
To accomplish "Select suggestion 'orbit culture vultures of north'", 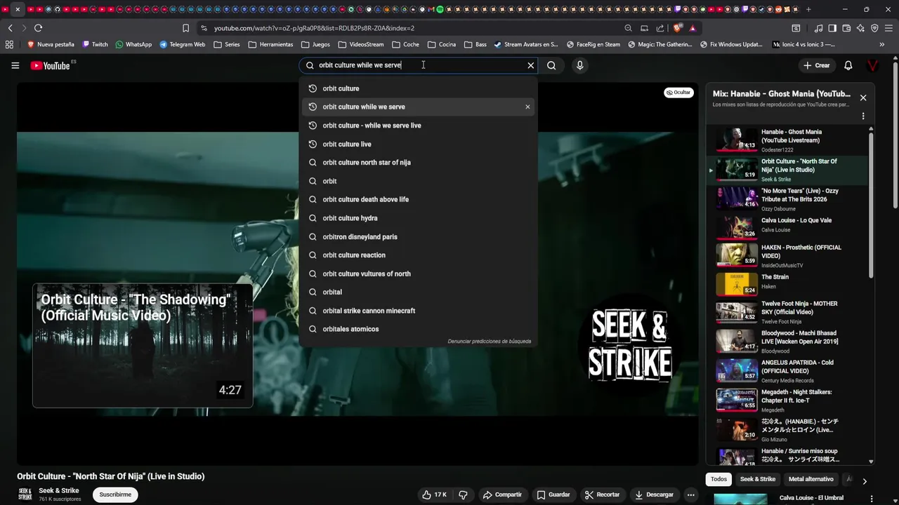I will 419,274.
